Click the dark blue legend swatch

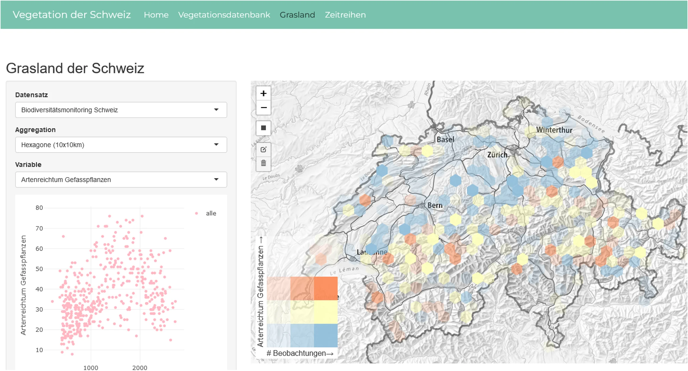326,335
